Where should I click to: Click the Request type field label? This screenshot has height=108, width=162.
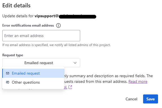[13, 55]
